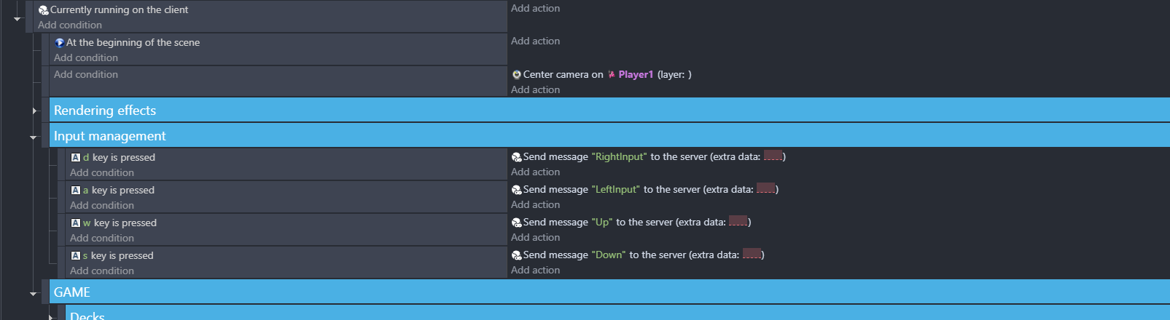
Task: Click Add action below Center camera on Player1
Action: tap(536, 89)
